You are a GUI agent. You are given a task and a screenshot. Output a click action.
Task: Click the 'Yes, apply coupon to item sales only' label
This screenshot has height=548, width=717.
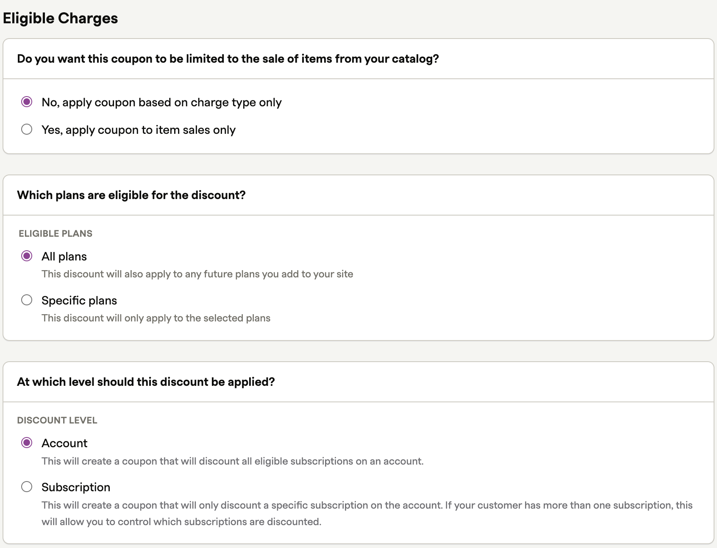coord(138,130)
